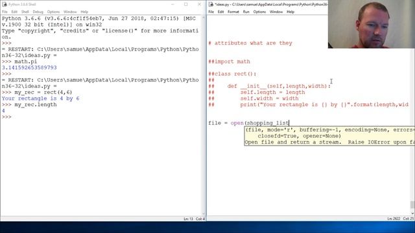
Task: Click the last empty >>> shell prompt
Action: pyautogui.click(x=6, y=116)
